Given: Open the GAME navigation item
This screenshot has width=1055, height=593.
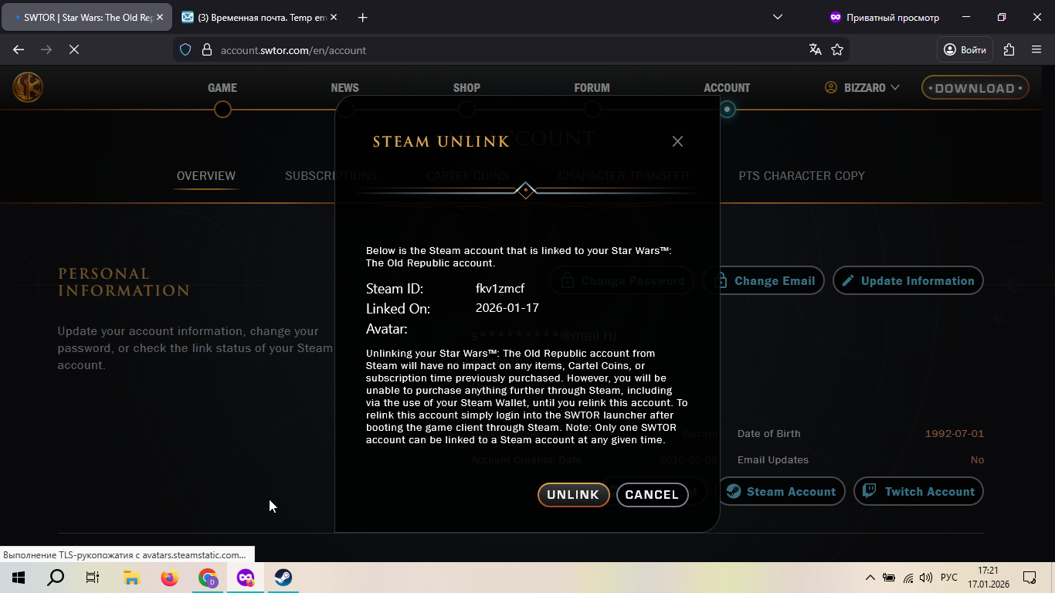Looking at the screenshot, I should pos(222,88).
